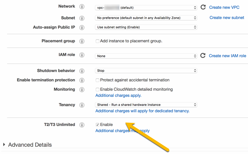Check Add instance to placement group

[x=98, y=41]
